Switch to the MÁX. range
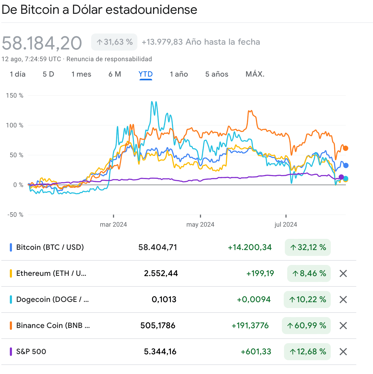Screen dimensions: 373x374 click(255, 74)
